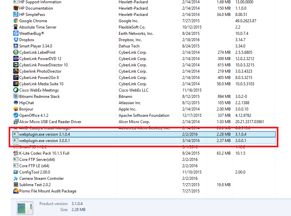Click install date 12/17/2015
Image resolution: width=291 pixels, height=216 pixels.
[x=192, y=115]
